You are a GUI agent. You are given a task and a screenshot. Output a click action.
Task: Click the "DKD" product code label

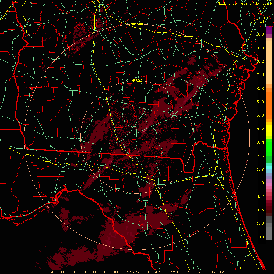click(x=267, y=18)
